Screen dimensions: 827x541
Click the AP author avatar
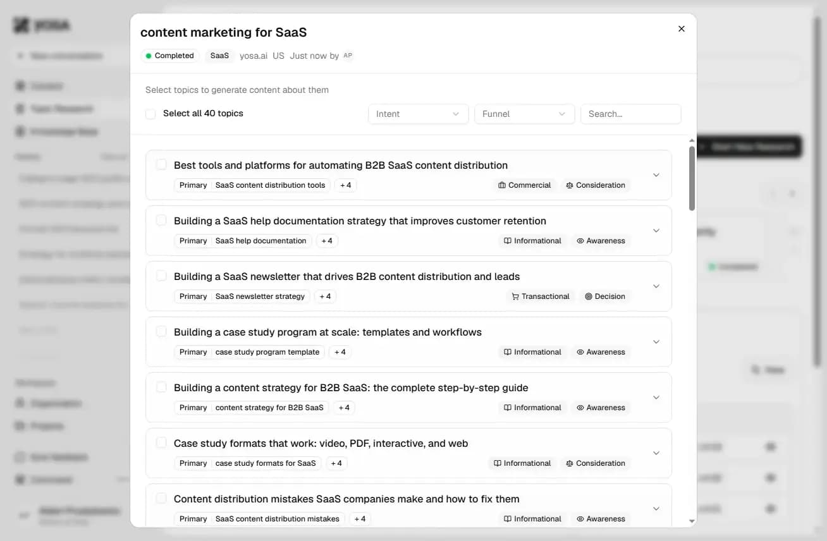pyautogui.click(x=348, y=56)
